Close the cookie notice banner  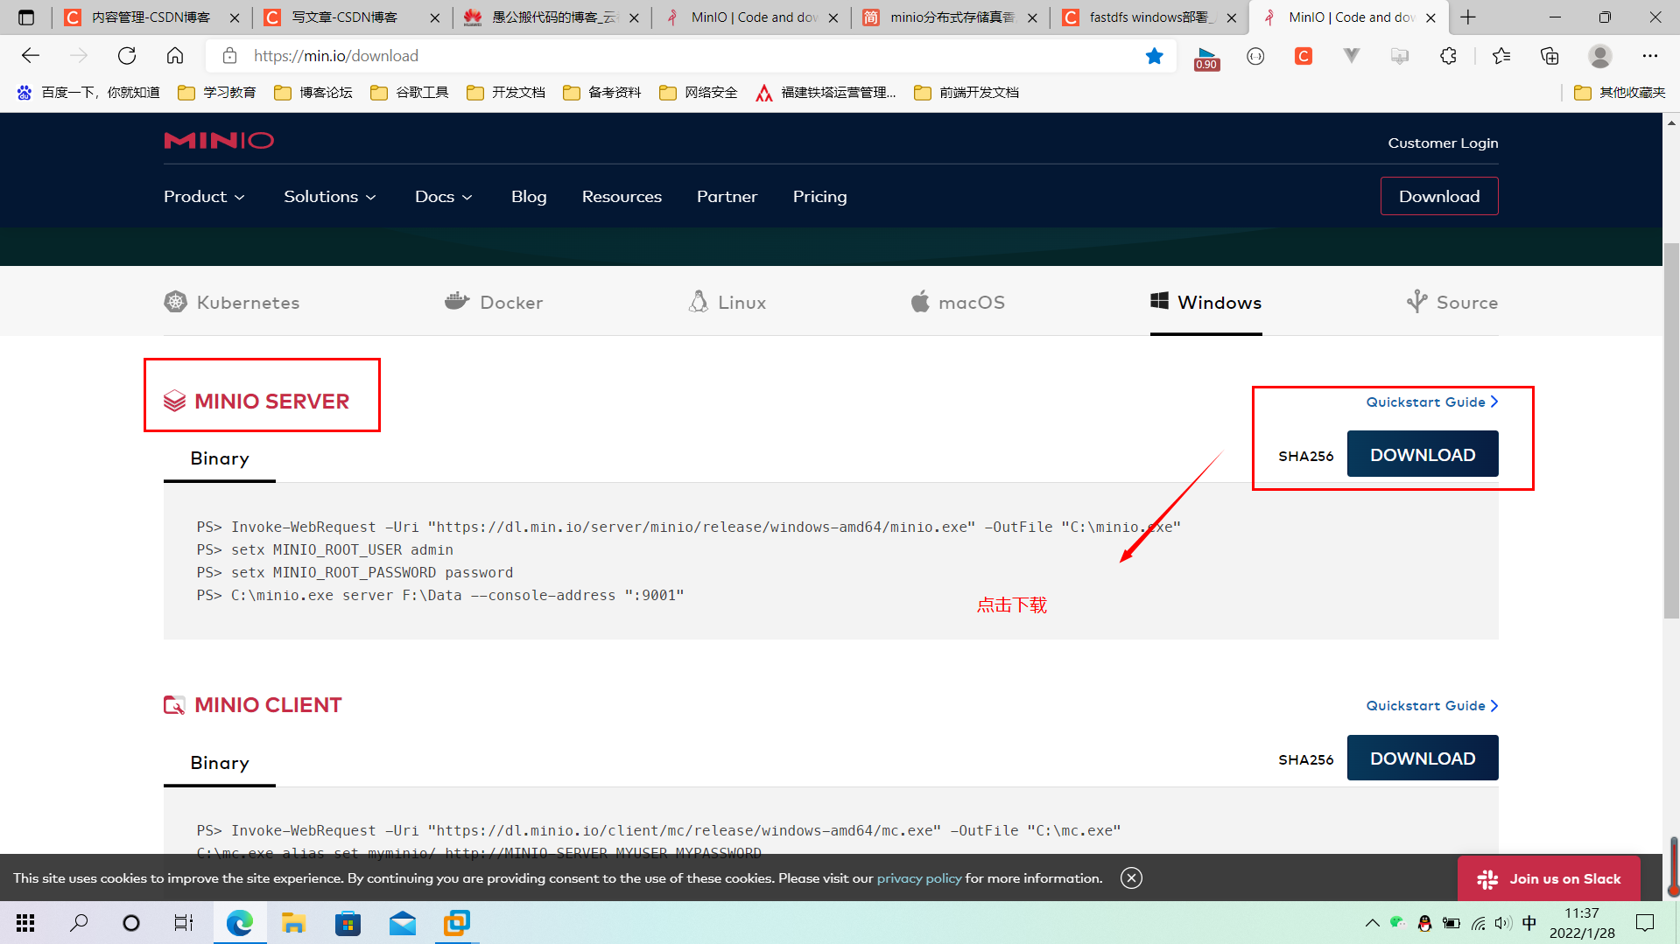tap(1131, 878)
